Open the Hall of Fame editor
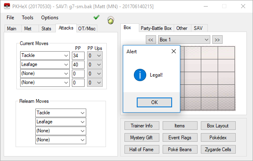 (142, 150)
